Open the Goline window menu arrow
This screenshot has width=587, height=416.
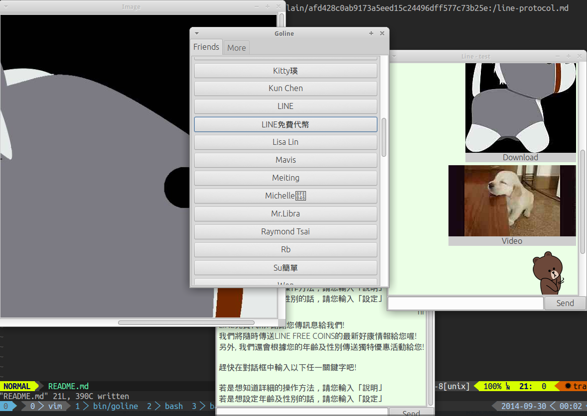[x=197, y=34]
